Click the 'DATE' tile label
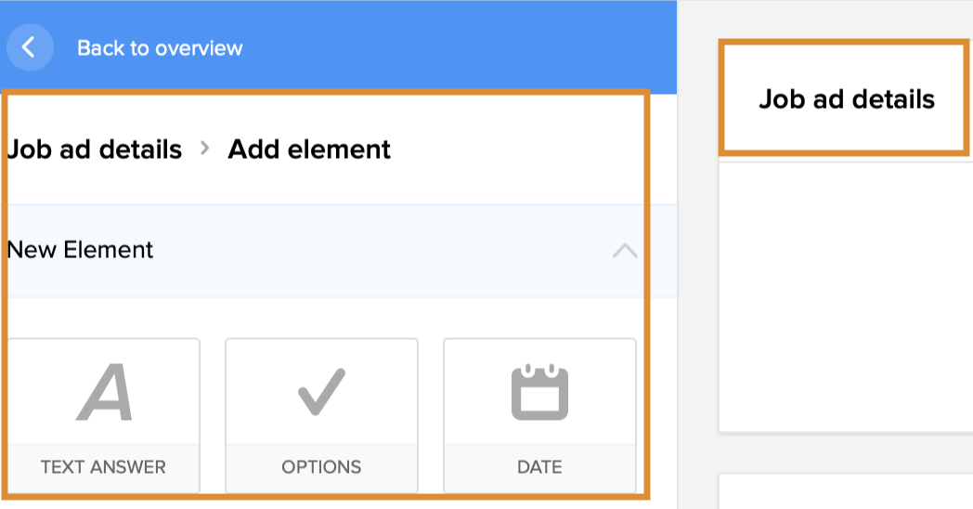 point(539,467)
